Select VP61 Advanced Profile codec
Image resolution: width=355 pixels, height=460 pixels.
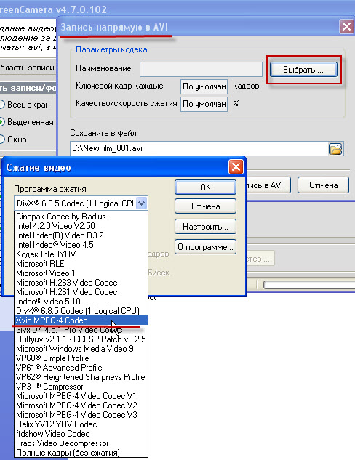[x=81, y=367]
